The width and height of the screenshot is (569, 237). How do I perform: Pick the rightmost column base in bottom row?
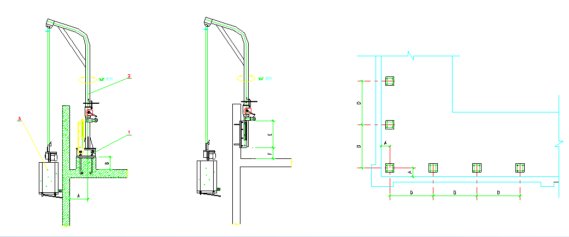(x=520, y=168)
